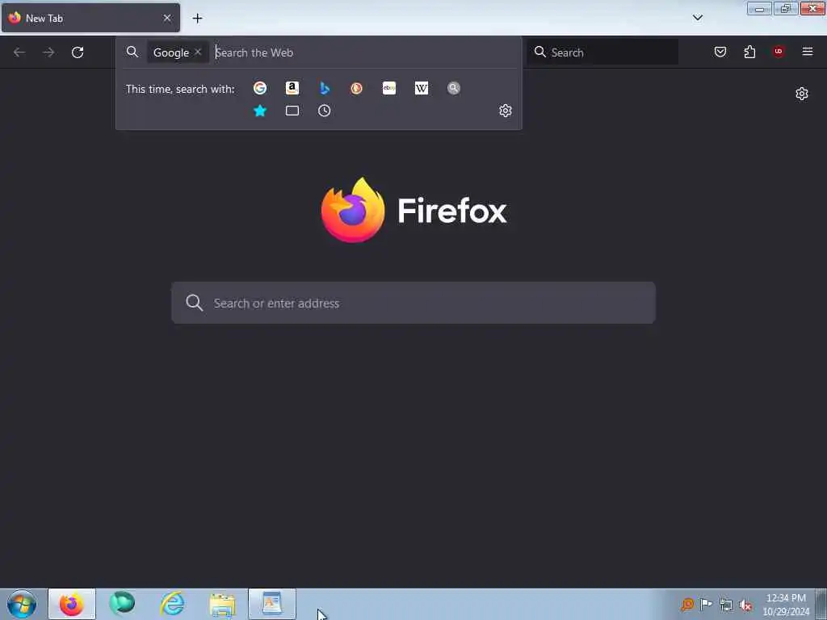Screen dimensions: 827x620
Task: Click the Save to Pocket icon
Action: pos(720,52)
